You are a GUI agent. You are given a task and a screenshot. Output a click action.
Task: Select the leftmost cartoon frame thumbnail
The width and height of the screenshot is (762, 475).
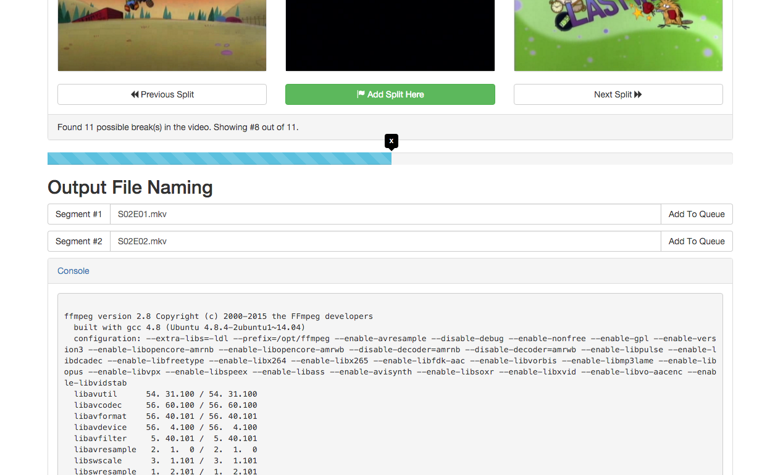tap(162, 34)
